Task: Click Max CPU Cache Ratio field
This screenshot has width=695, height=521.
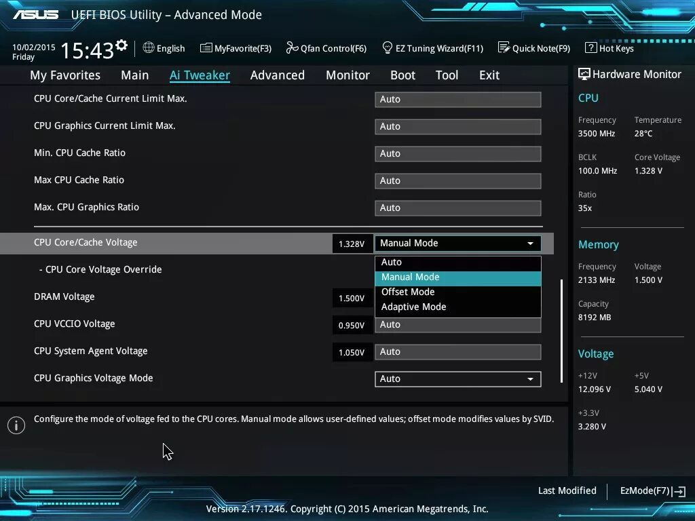Action: point(458,180)
